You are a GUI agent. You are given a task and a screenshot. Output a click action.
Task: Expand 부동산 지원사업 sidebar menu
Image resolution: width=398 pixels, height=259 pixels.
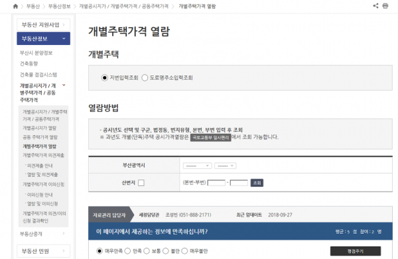coord(43,25)
